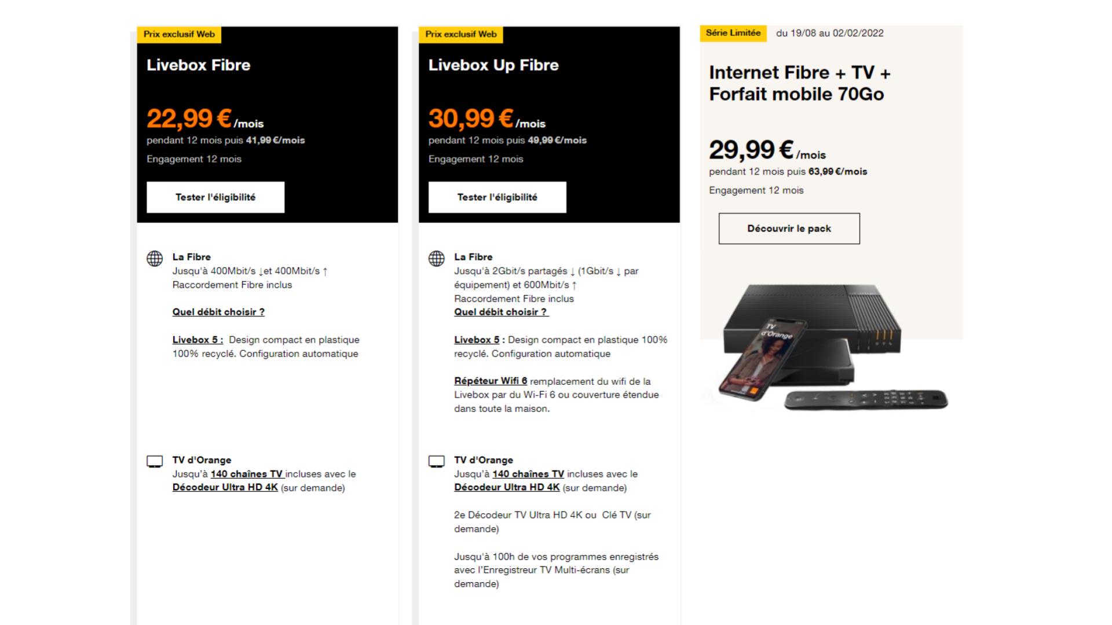This screenshot has height=625, width=1112.
Task: View 140 chaînes TV link in Livebox Fibre
Action: coord(247,474)
